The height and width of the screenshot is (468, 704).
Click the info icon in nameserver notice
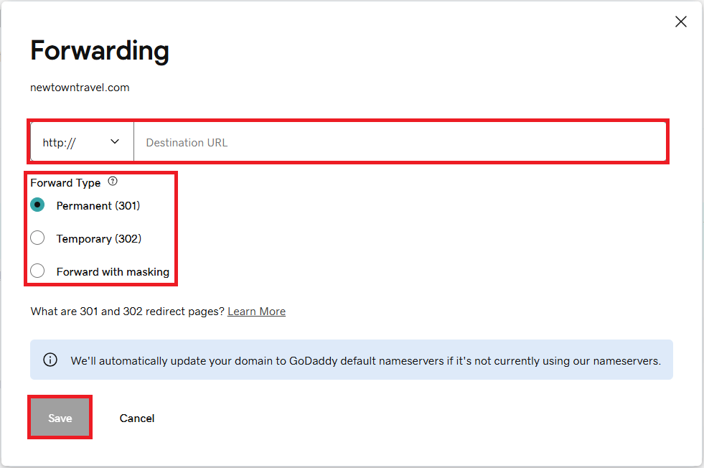pyautogui.click(x=50, y=360)
